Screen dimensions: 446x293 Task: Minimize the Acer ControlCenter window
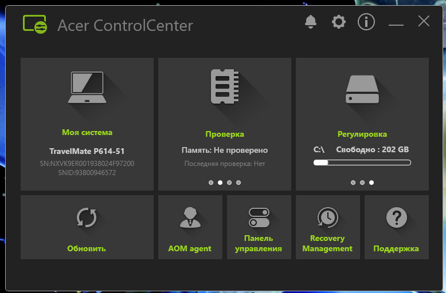pos(396,25)
